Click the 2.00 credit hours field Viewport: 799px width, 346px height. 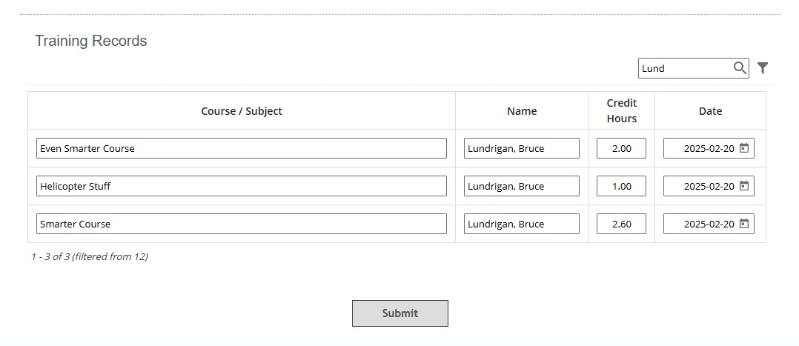tap(622, 148)
